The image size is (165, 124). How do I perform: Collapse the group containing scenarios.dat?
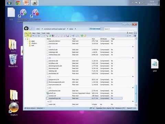pyautogui.click(x=133, y=58)
